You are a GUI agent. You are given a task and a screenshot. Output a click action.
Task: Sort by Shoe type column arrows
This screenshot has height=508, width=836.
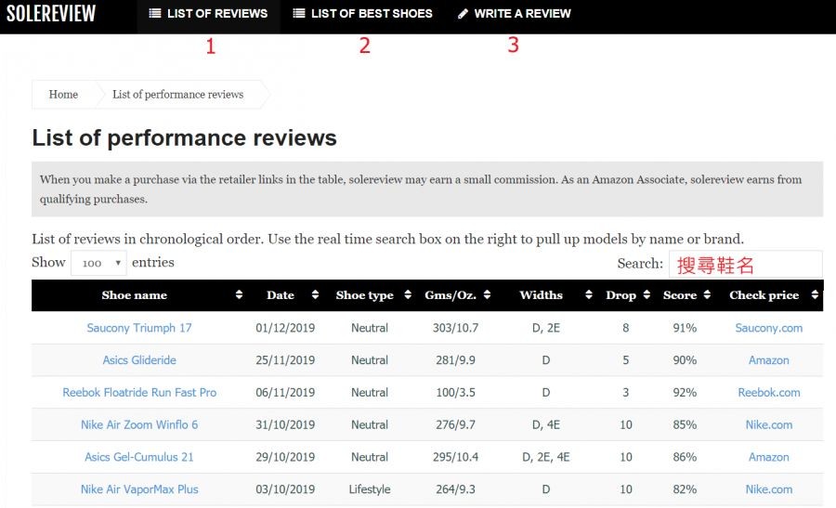pyautogui.click(x=408, y=294)
